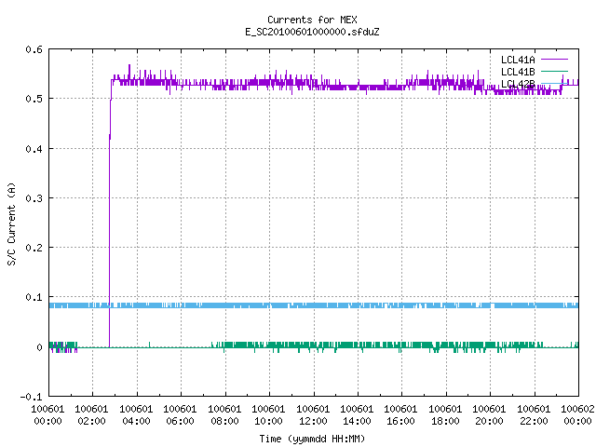Click the -0.1 y-axis tick label
This screenshot has height=447, width=596.
[31, 397]
